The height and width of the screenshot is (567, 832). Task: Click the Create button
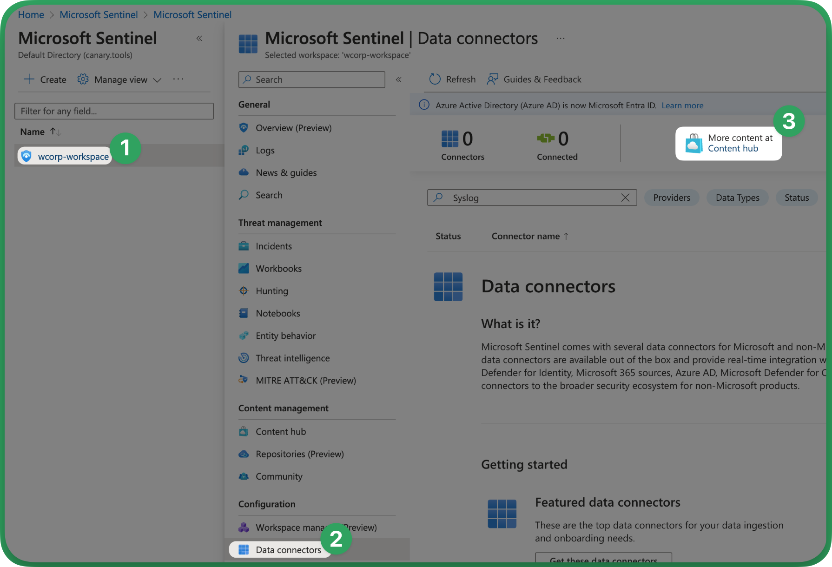[45, 79]
